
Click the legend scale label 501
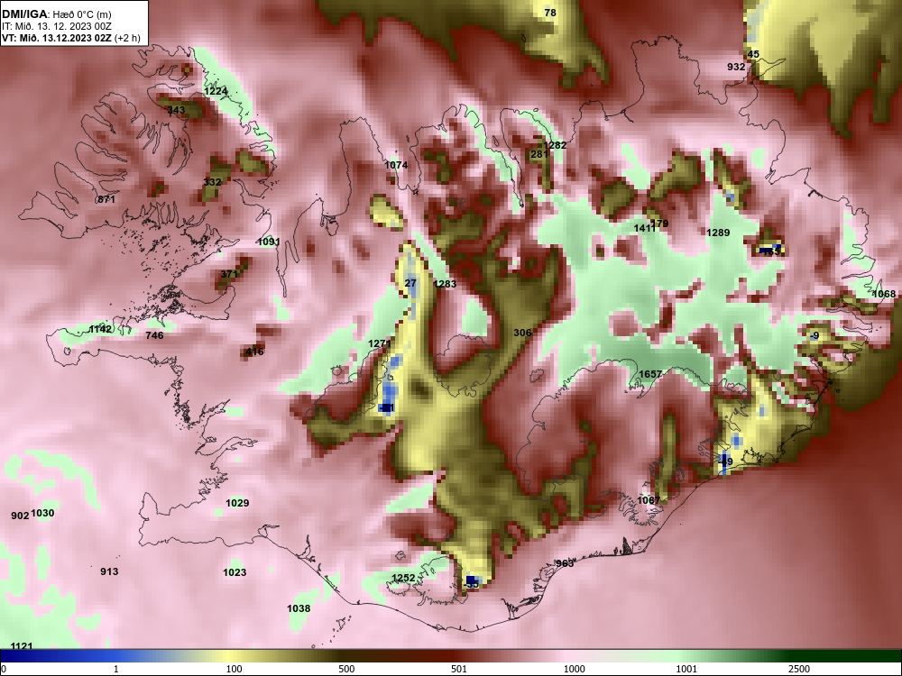[x=459, y=669]
